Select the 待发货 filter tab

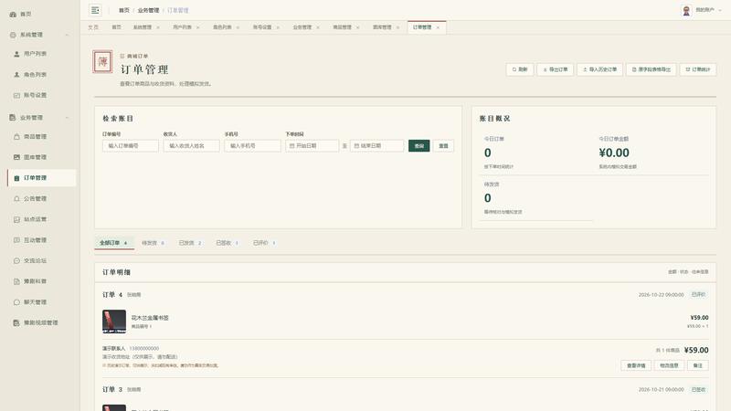click(x=154, y=243)
